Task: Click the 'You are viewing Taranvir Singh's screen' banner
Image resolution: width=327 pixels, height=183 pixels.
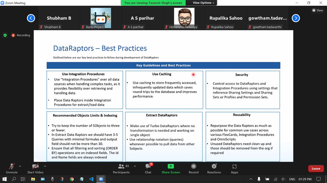Action: tap(153, 3)
